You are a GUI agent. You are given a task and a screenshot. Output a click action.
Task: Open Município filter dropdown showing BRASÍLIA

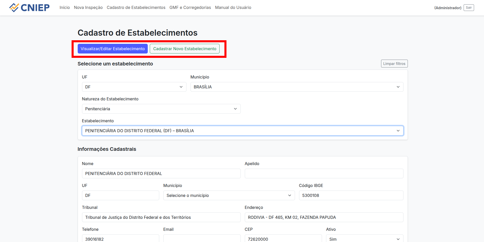pos(297,87)
